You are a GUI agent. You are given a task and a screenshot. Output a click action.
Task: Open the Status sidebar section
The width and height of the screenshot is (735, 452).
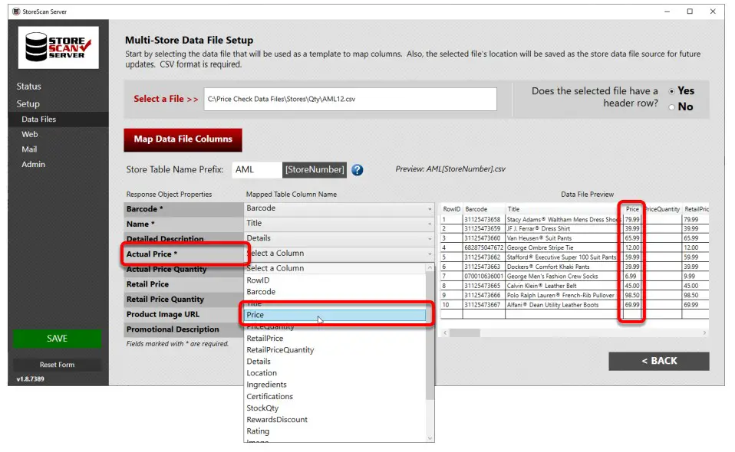[29, 87]
